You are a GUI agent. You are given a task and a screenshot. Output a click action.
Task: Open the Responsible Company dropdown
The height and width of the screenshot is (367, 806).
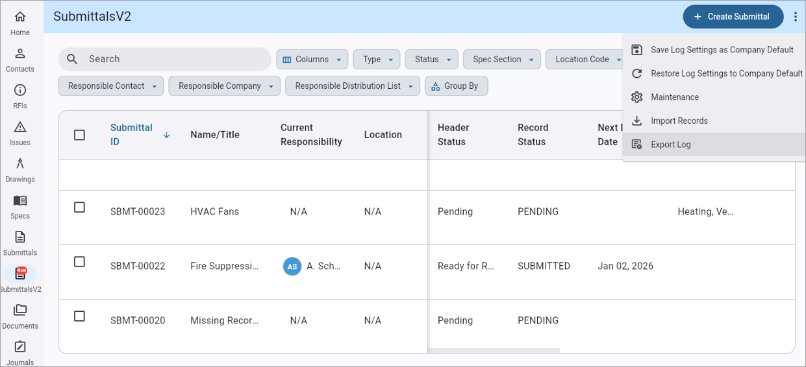[x=225, y=86]
